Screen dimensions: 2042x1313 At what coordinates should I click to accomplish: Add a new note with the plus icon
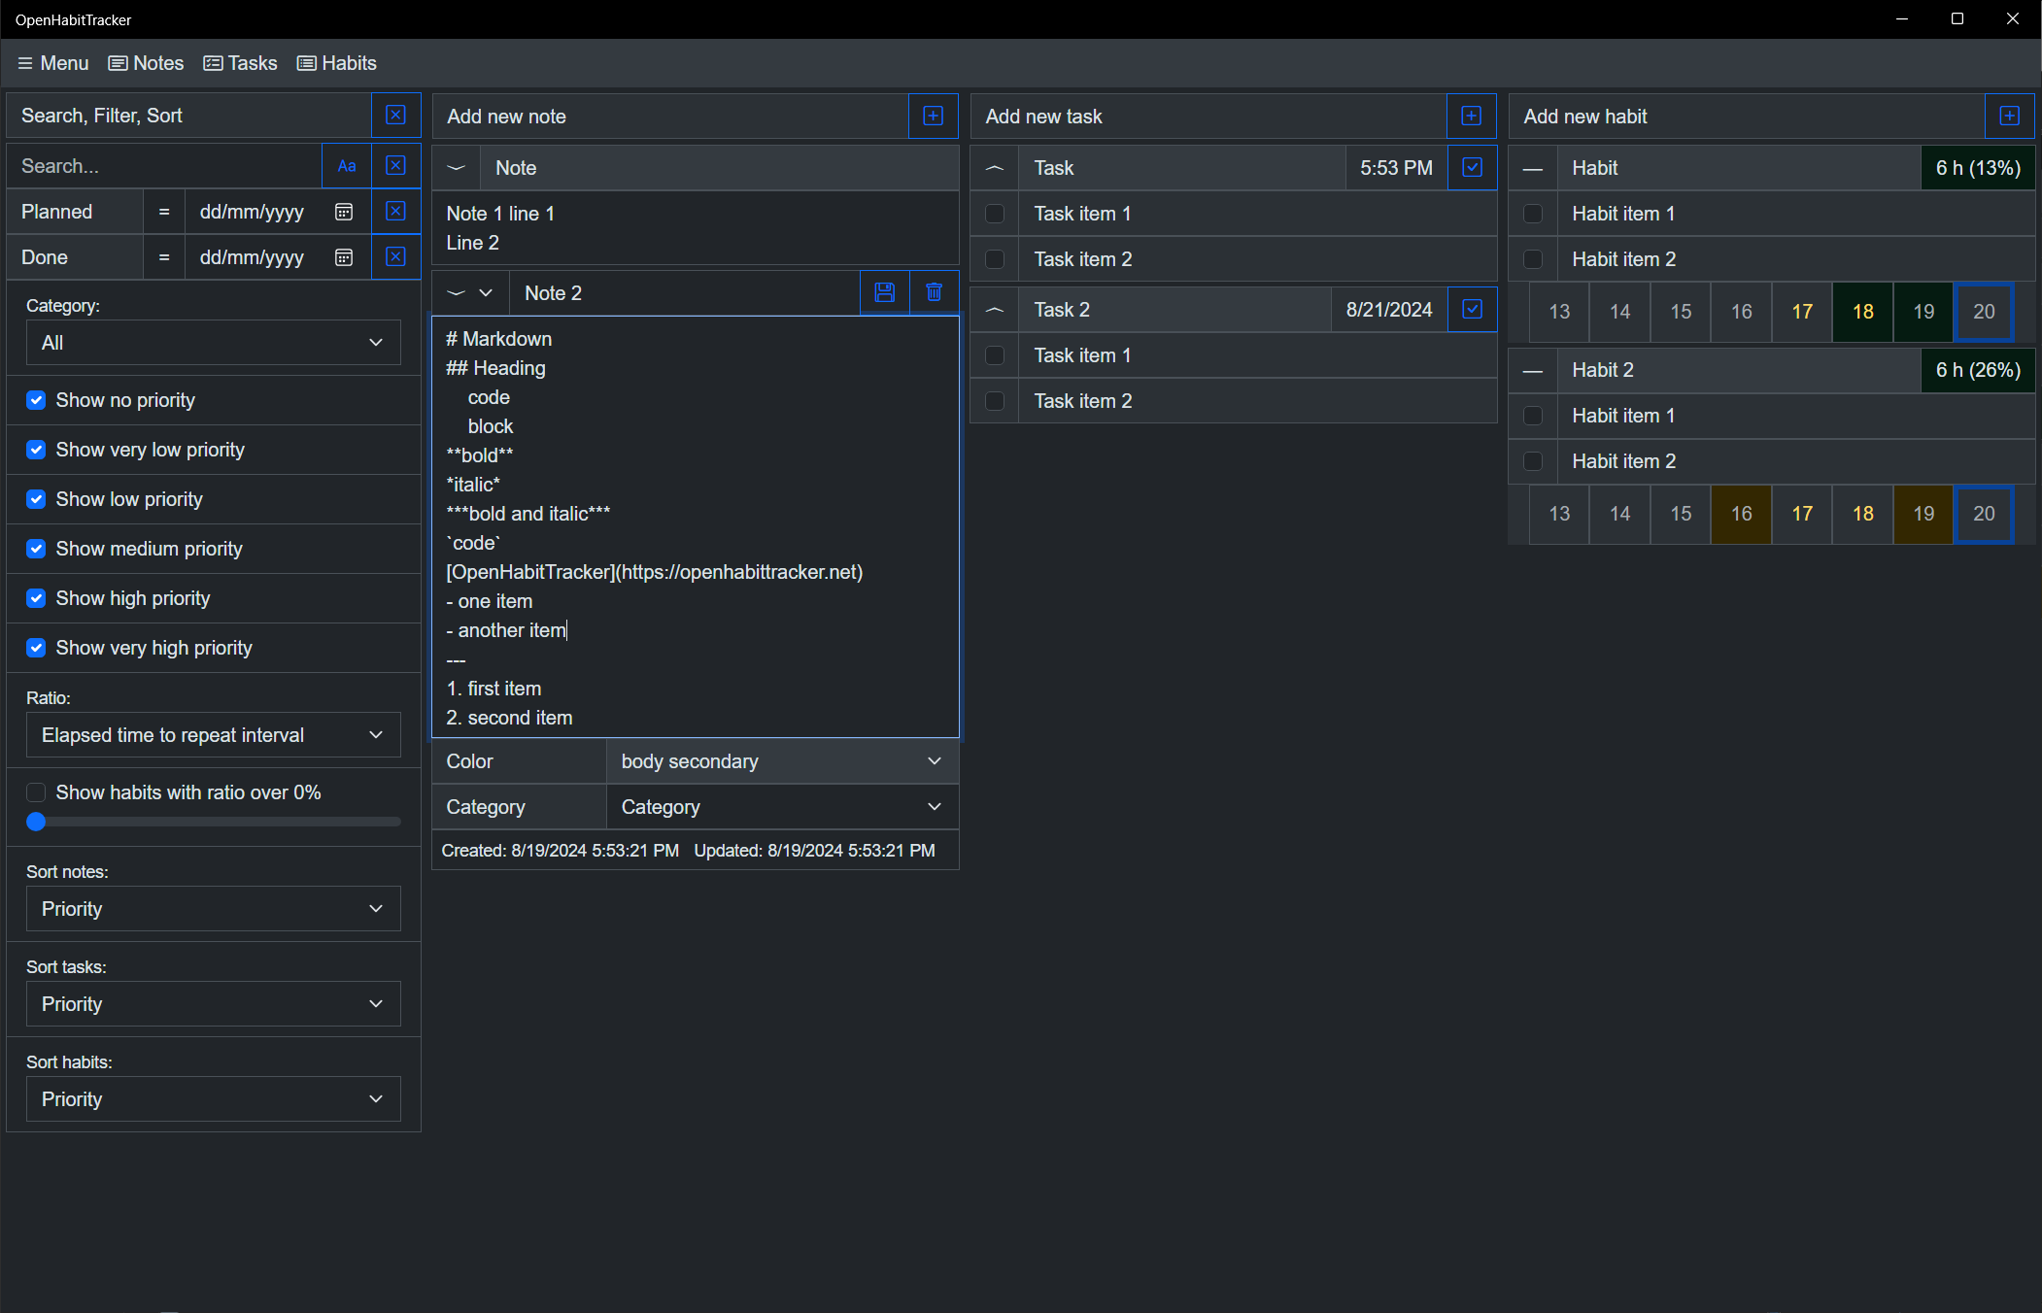pos(933,116)
